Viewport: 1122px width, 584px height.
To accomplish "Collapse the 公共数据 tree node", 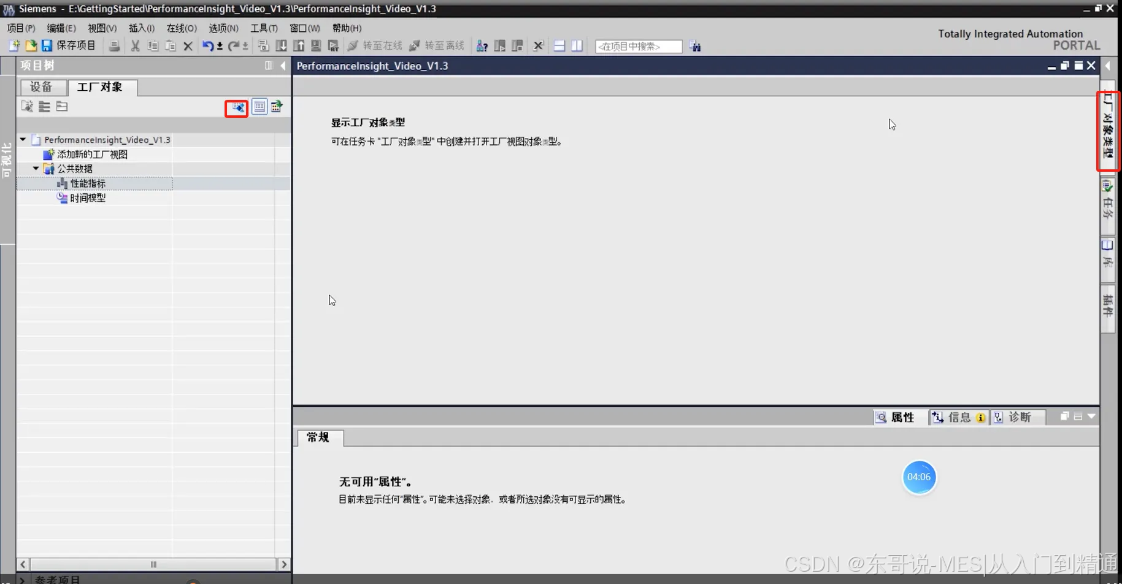I will point(36,169).
